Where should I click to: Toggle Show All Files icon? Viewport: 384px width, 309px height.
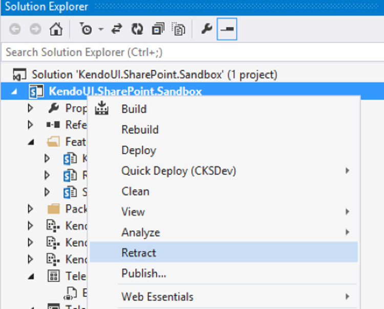[x=178, y=29]
